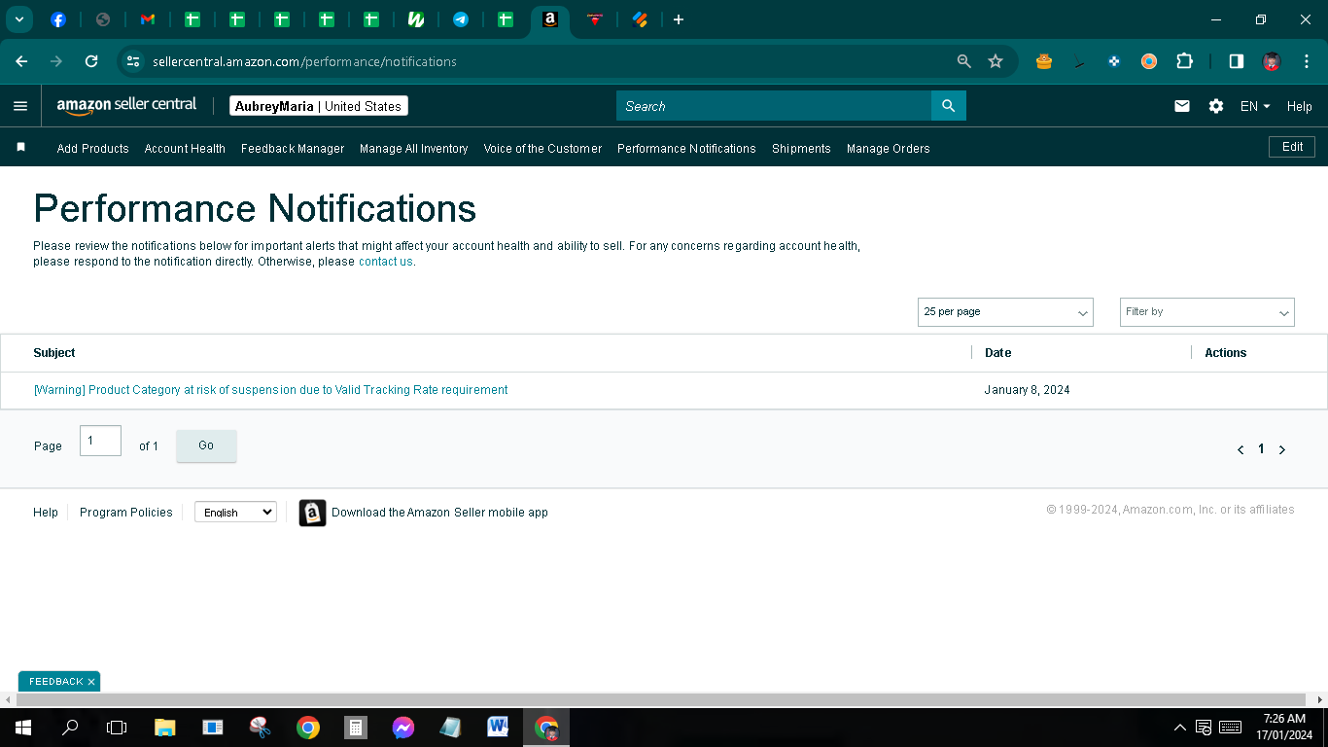Follow the contact us link

click(x=386, y=262)
